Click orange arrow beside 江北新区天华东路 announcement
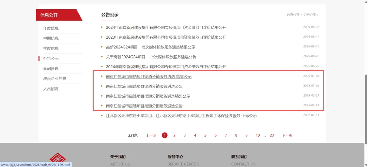Viewport: 368px width, 167px height. 102,115
